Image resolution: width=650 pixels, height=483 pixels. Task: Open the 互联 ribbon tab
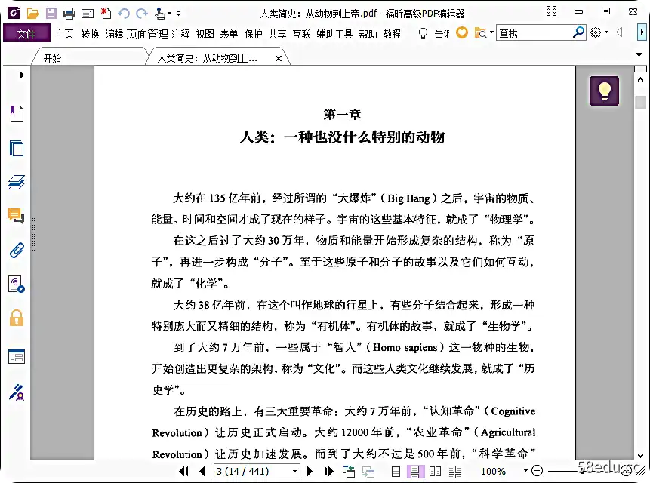pyautogui.click(x=301, y=34)
